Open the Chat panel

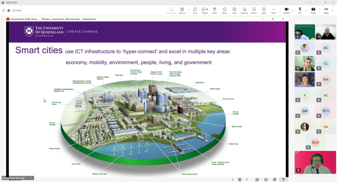(x=195, y=11)
